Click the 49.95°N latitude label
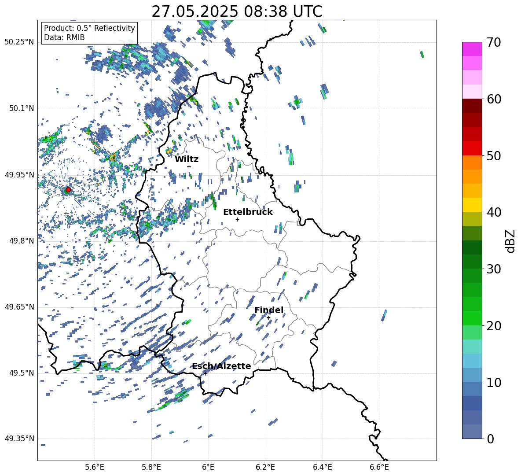This screenshot has width=521, height=476. pyautogui.click(x=19, y=174)
